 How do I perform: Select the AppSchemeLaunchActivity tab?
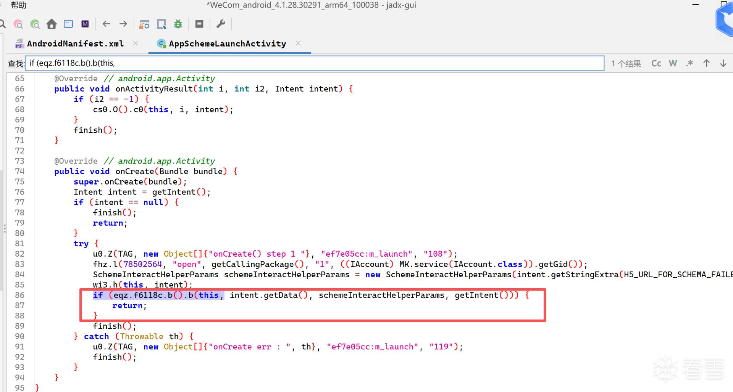[x=228, y=44]
